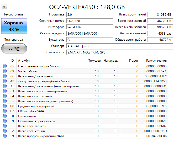174x145 pixels.
Task: Select status orb for attribute D0
Action: click(5, 106)
